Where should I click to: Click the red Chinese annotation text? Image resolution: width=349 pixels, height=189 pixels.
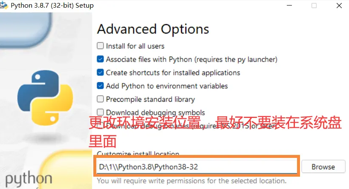(x=215, y=132)
